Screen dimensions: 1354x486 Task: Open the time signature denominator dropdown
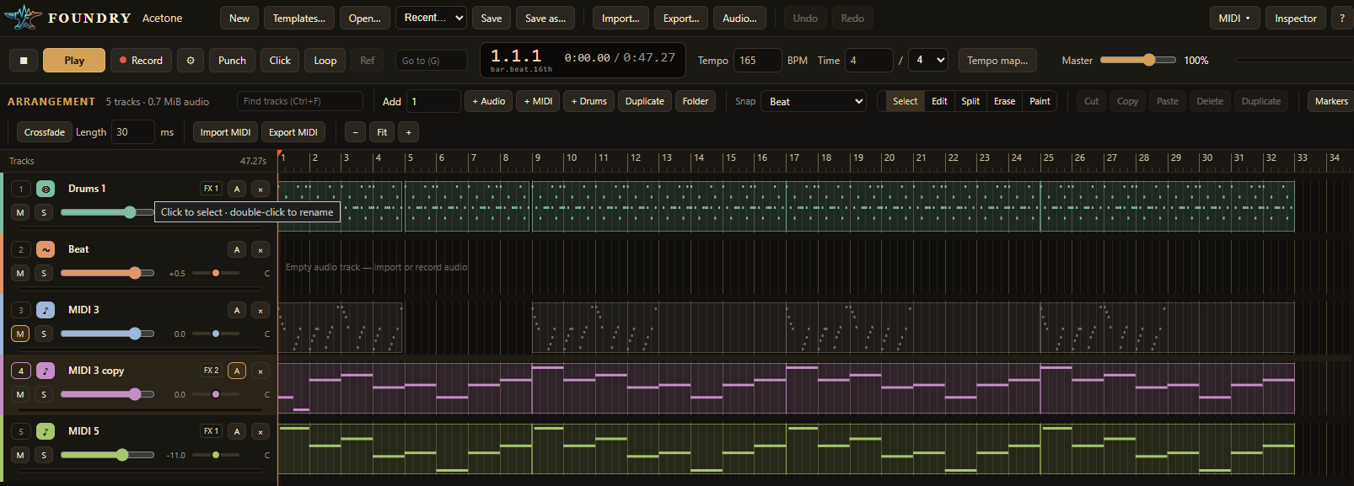pyautogui.click(x=928, y=61)
